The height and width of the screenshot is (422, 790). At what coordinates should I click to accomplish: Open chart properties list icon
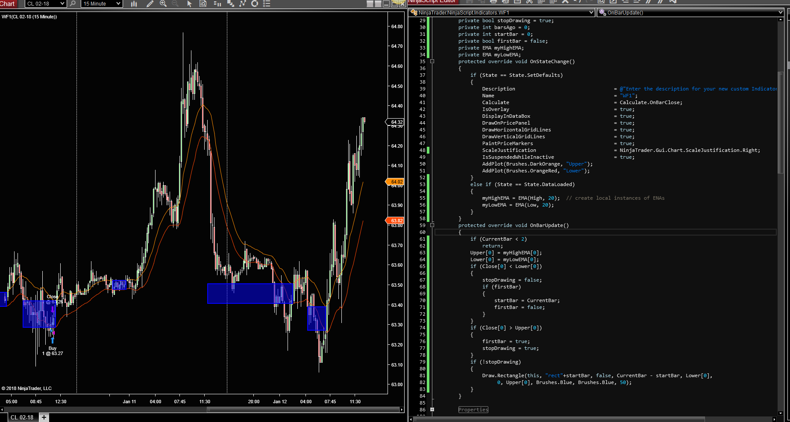tap(267, 4)
